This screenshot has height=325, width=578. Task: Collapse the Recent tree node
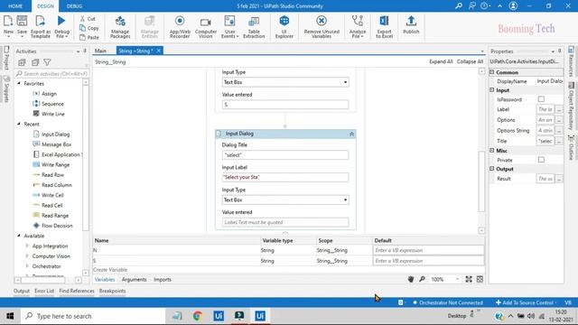point(19,125)
